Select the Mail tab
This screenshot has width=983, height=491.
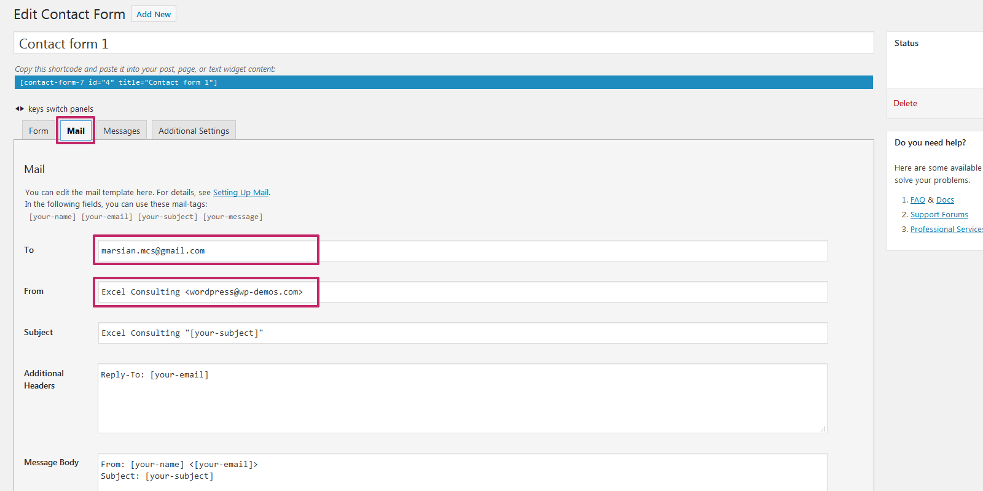coord(76,131)
